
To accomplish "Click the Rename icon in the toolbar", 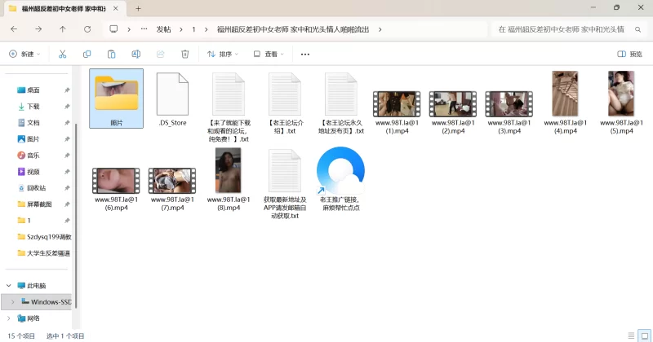I will 135,54.
